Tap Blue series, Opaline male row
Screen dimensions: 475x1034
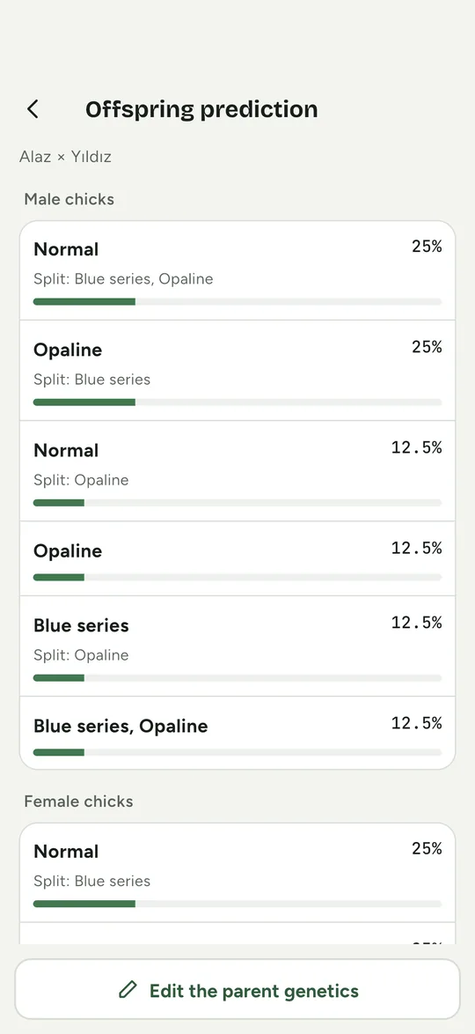(237, 733)
